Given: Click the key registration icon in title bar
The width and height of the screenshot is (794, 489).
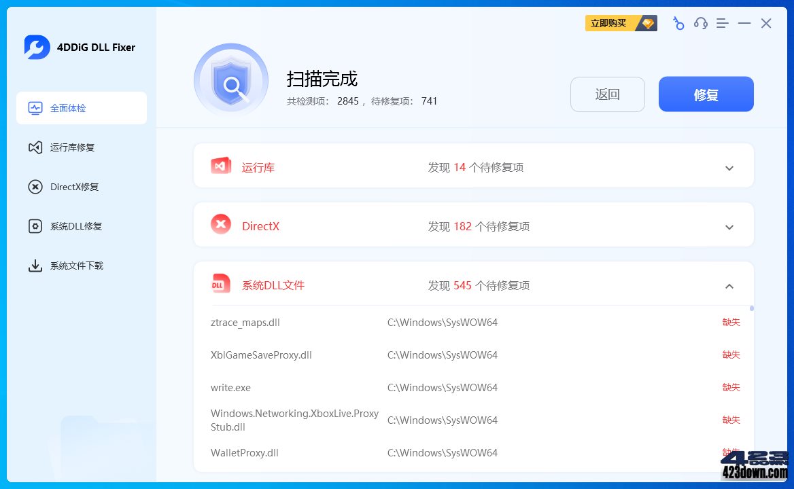Looking at the screenshot, I should [x=678, y=23].
